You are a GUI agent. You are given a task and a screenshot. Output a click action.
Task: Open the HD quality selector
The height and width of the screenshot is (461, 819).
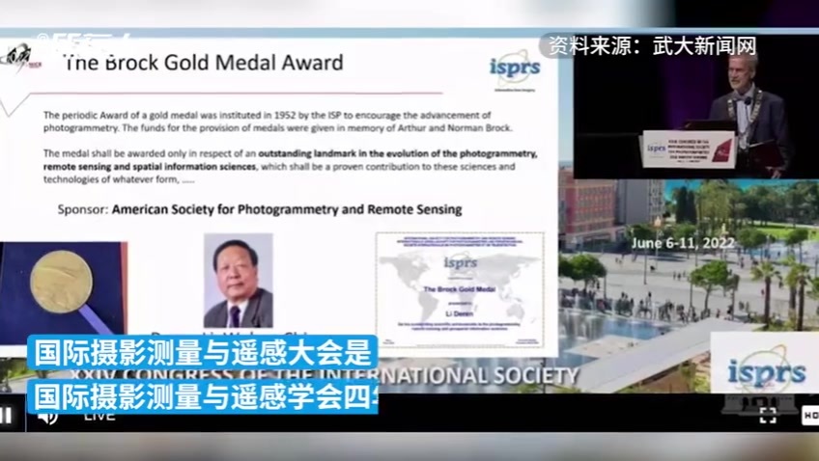point(810,415)
